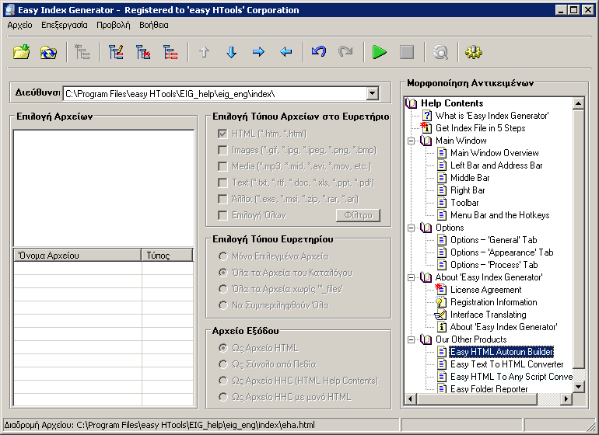Viewport: 599px width, 435px height.
Task: Select Options – 'Appearance' Tab item
Action: tap(502, 252)
